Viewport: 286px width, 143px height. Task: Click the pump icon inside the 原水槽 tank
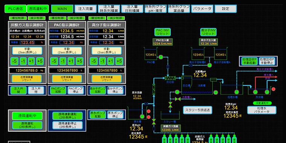tap(142, 116)
